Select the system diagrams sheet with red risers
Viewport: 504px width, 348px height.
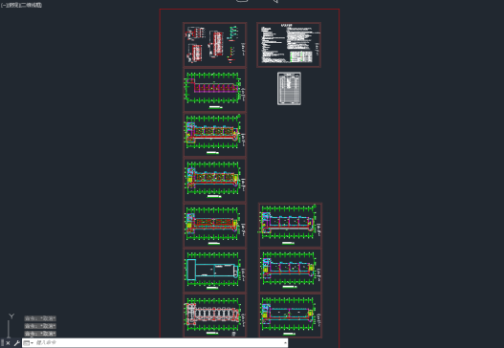[215, 45]
